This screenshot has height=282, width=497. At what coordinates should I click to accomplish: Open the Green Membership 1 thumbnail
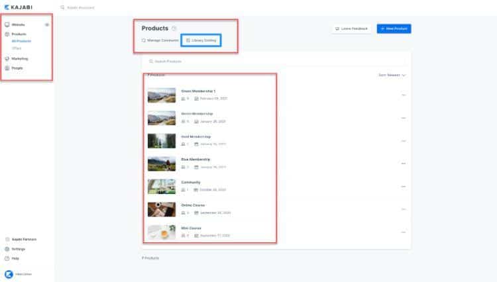162,95
